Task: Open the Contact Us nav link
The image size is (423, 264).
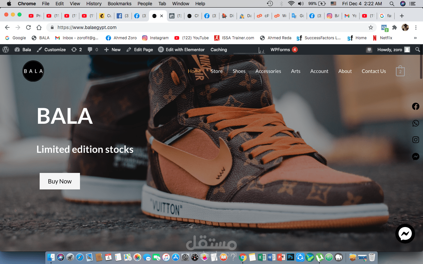Action: (374, 71)
